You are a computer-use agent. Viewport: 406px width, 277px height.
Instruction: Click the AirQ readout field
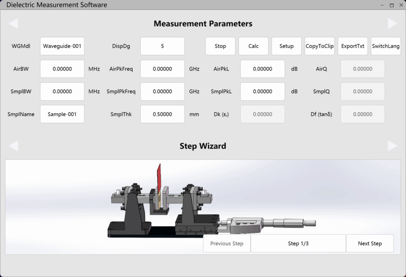tap(362, 69)
